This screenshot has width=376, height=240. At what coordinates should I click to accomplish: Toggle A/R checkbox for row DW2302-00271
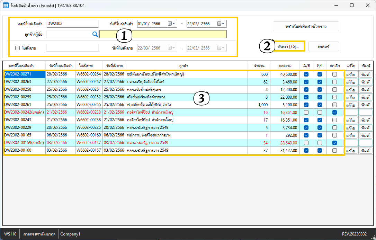pyautogui.click(x=306, y=74)
